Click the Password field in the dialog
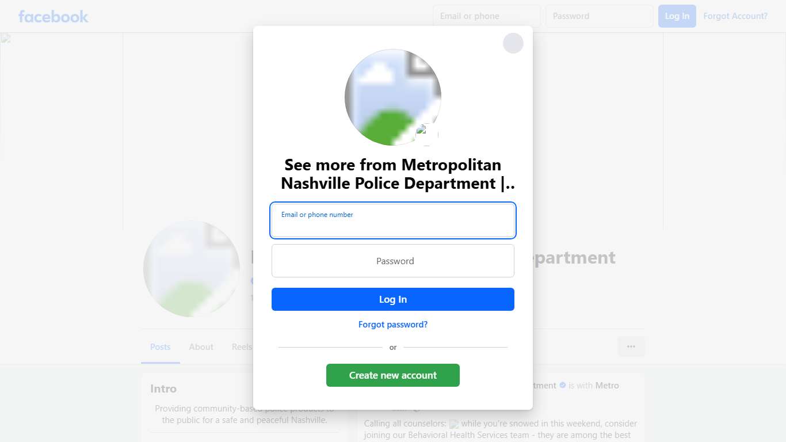Image resolution: width=786 pixels, height=442 pixels. [393, 261]
